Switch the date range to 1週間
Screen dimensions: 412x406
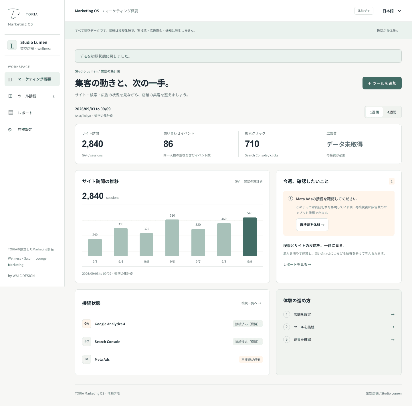tap(374, 112)
